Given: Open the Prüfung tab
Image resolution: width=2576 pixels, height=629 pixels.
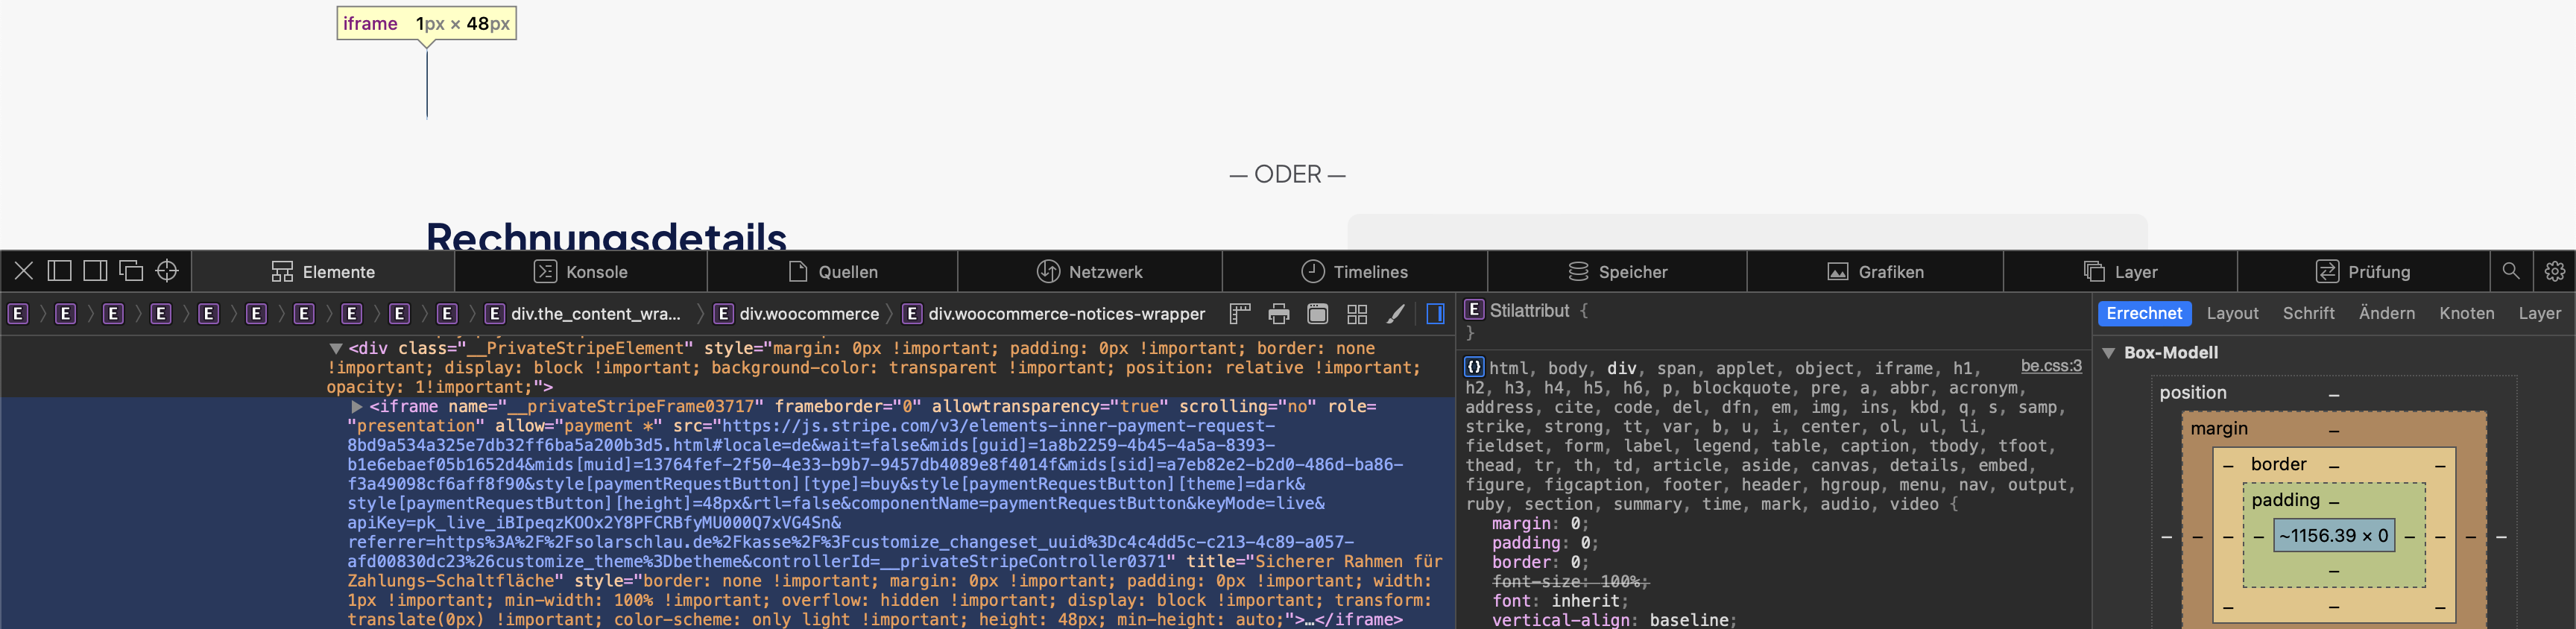Looking at the screenshot, I should coord(2363,272).
